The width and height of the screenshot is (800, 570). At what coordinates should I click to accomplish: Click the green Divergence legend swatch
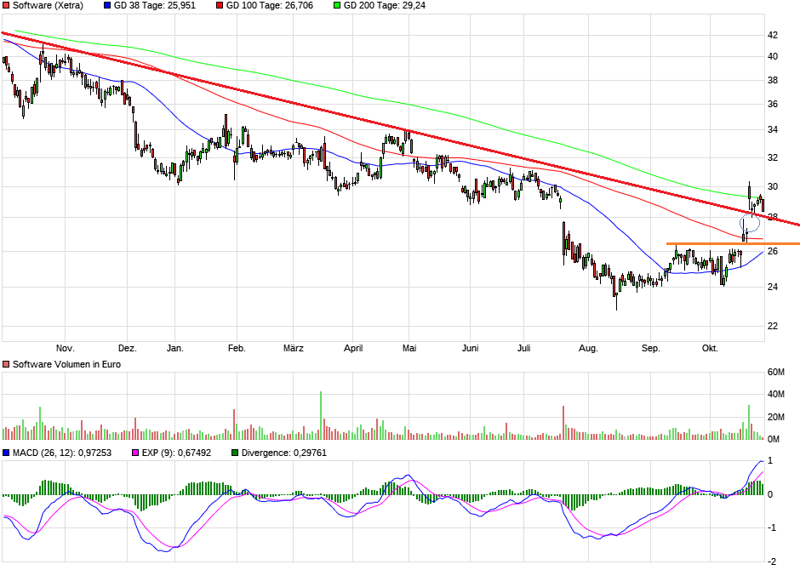click(235, 453)
